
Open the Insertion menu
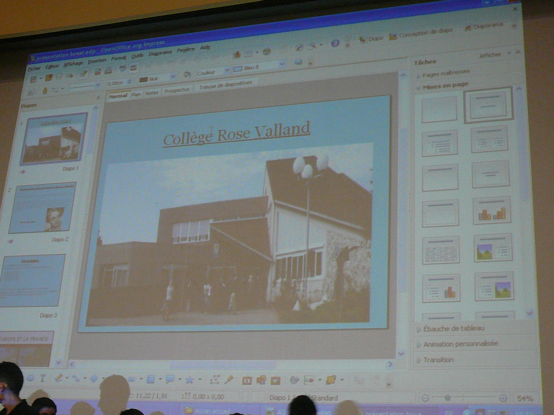(97, 61)
